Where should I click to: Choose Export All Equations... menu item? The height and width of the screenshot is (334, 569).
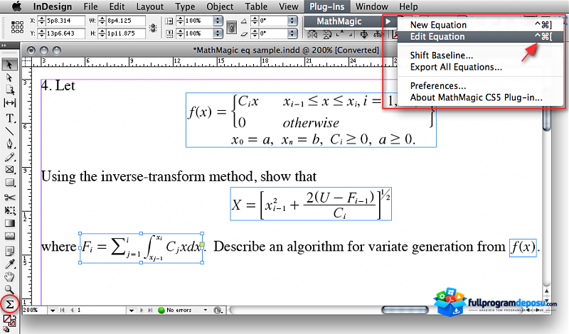(x=481, y=67)
